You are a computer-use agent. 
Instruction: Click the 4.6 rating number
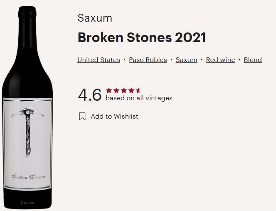pyautogui.click(x=90, y=95)
